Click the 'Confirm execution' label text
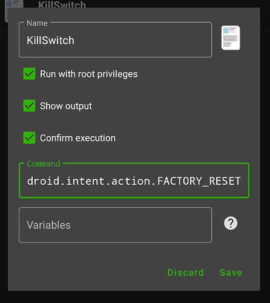Screen dimensions: 270x303 pyautogui.click(x=77, y=138)
